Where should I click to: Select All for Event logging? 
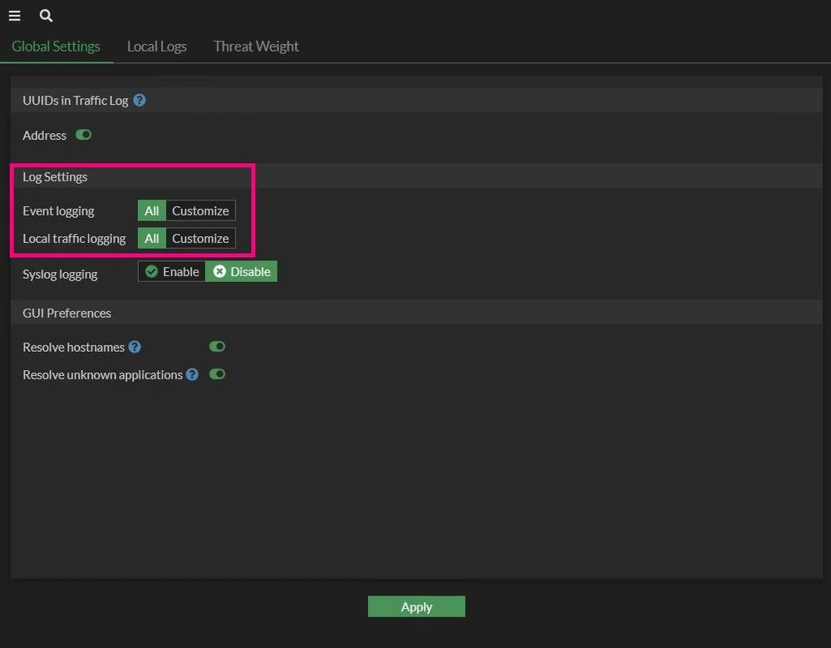pyautogui.click(x=151, y=210)
